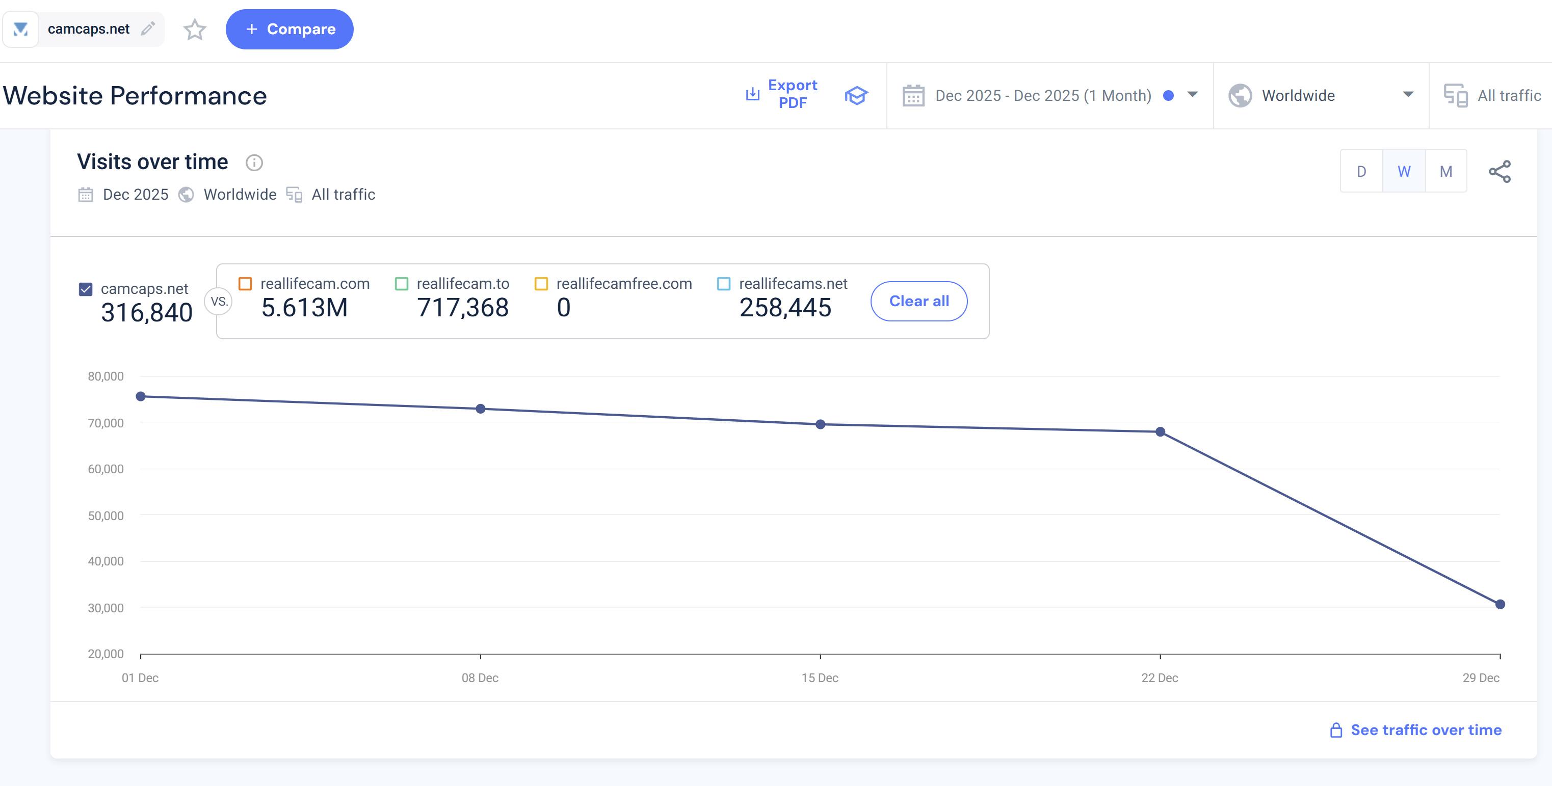Star camcaps.net as a favorite
The image size is (1552, 786).
click(x=195, y=30)
